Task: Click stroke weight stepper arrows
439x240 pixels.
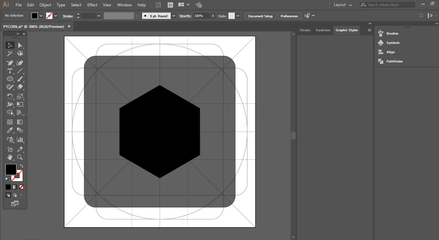Action: (x=78, y=16)
